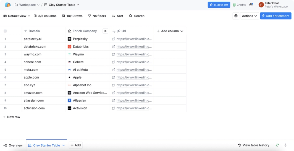This screenshot has width=294, height=151.
Task: Open the Cohere row LinkedIn link icon
Action: click(x=114, y=62)
